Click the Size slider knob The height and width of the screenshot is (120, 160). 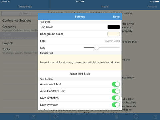96,48
